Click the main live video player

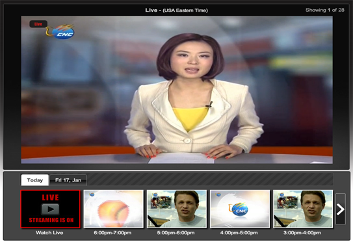point(177,90)
